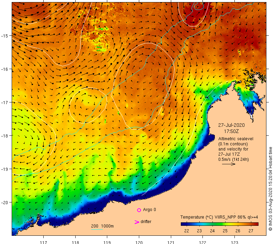Click the latitude label -17
The width and height of the screenshot is (275, 244).
click(x=4, y=102)
